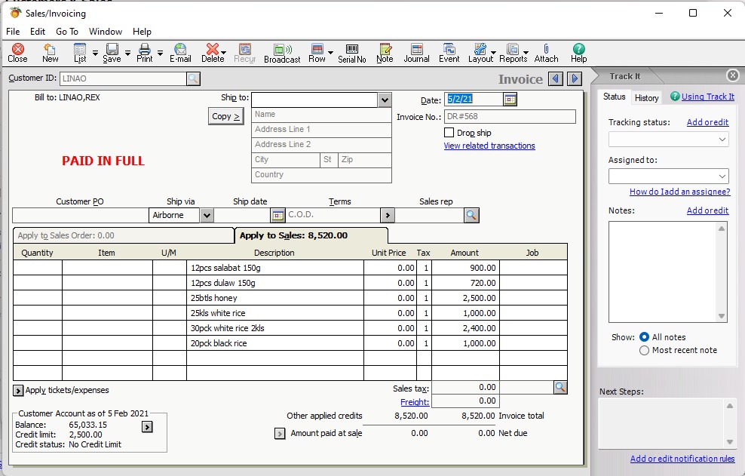The image size is (745, 476).
Task: Click the Broadcast toolbar icon
Action: 282,53
